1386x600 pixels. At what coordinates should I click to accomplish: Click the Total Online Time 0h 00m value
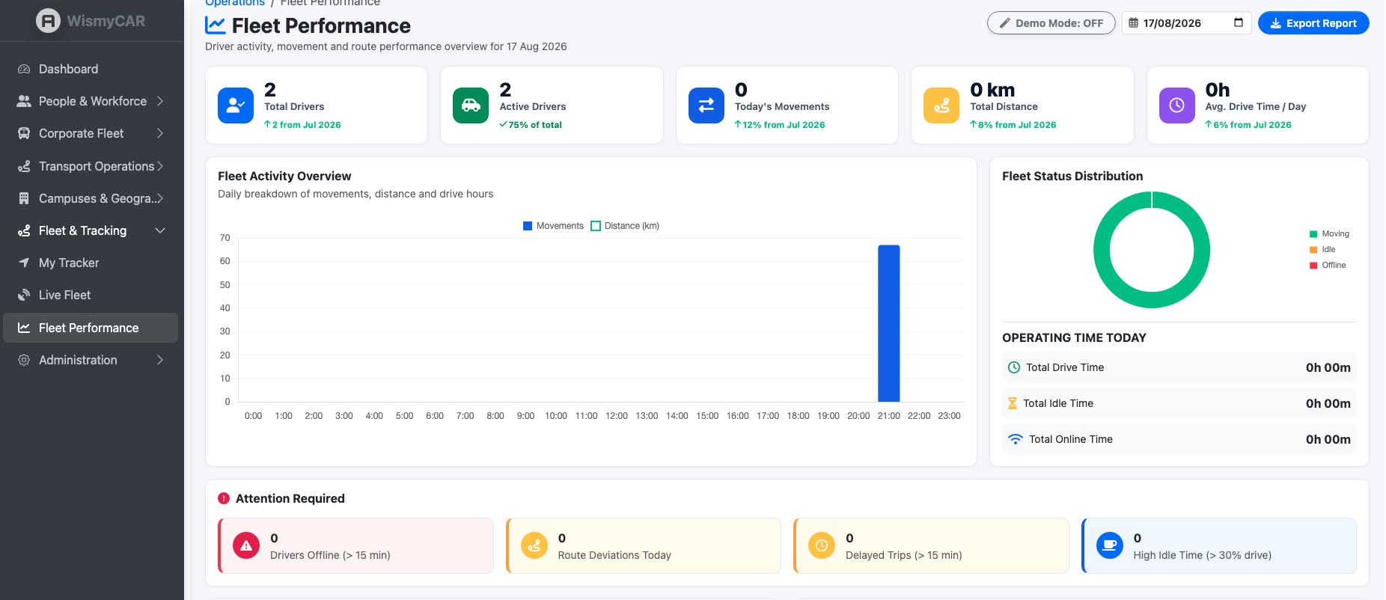1328,439
